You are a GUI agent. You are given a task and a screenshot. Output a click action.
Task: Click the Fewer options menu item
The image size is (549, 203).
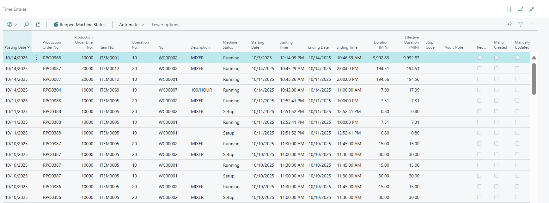(x=165, y=25)
